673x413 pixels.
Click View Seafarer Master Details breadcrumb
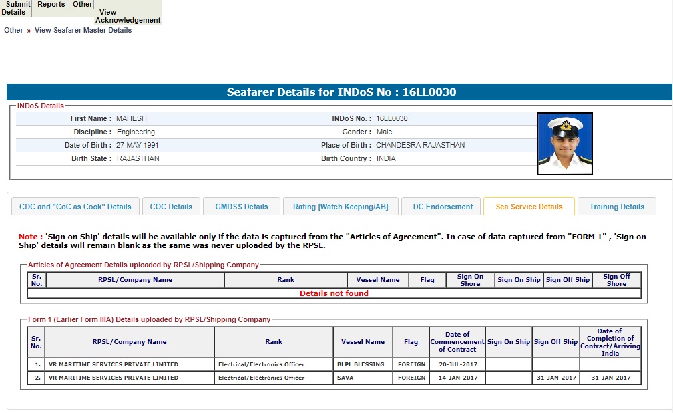click(83, 30)
